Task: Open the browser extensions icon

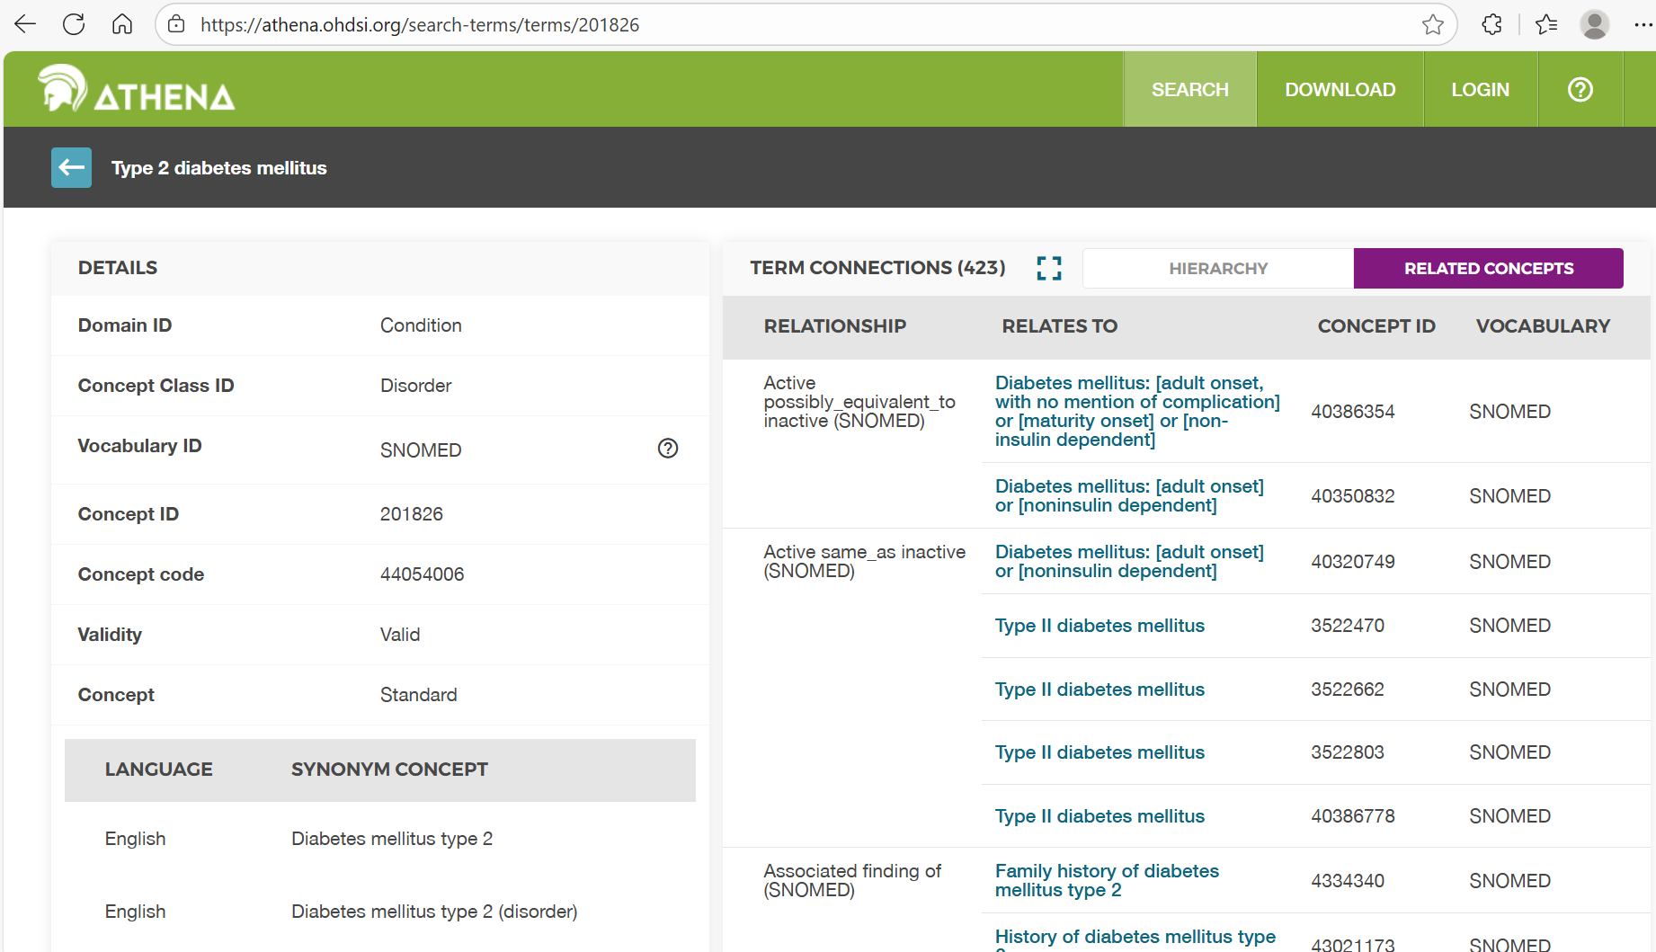Action: 1491,24
